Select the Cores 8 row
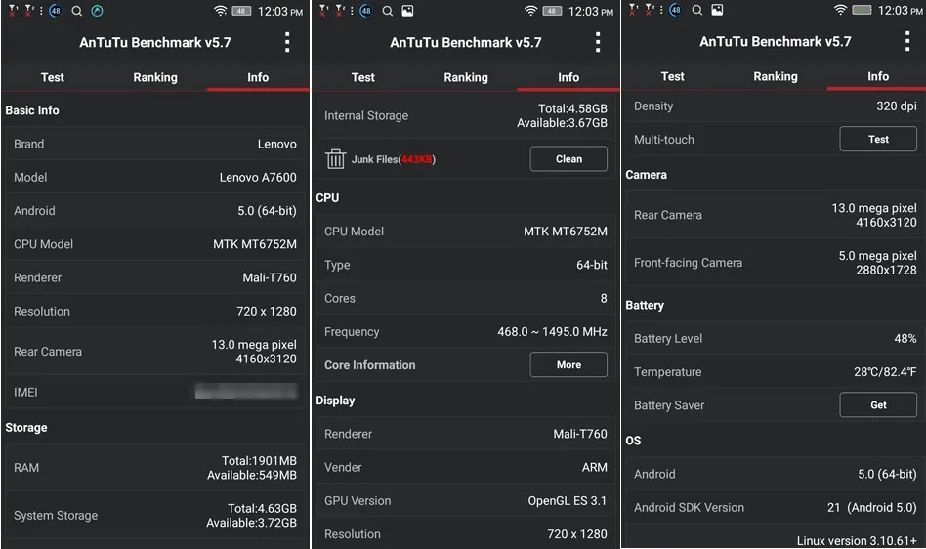The width and height of the screenshot is (926, 549). click(x=466, y=298)
